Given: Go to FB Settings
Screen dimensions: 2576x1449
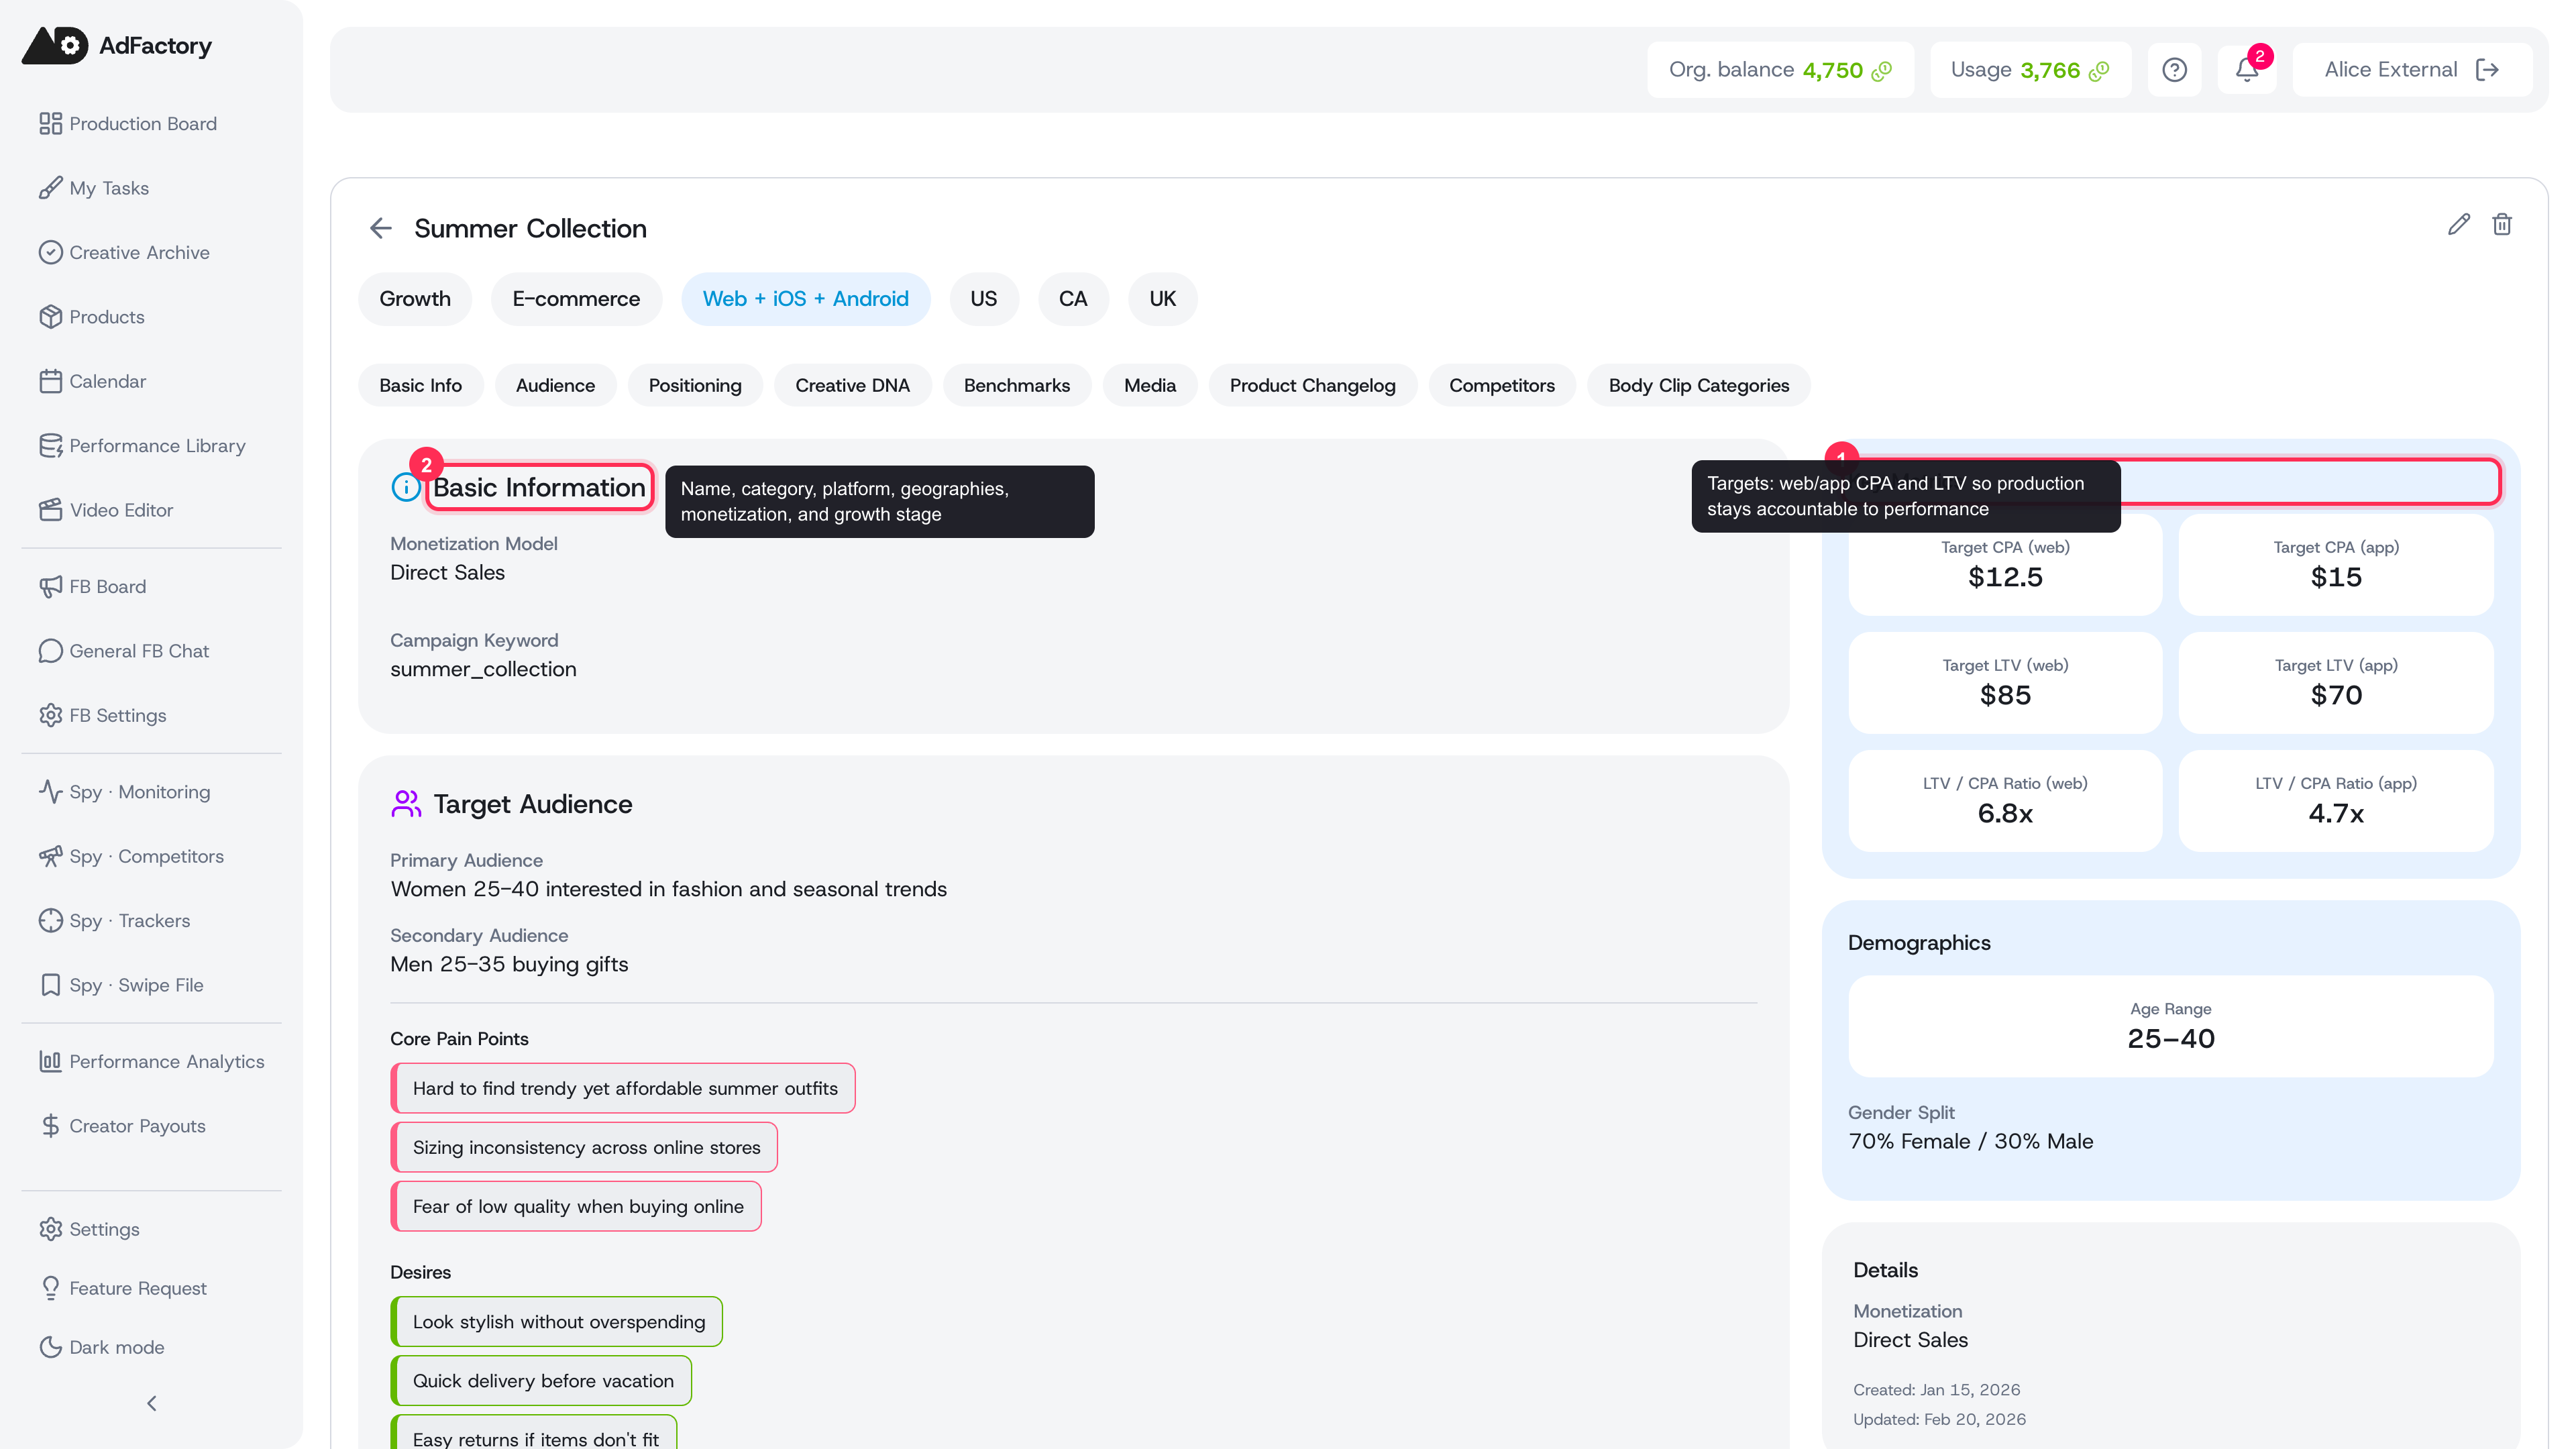Looking at the screenshot, I should coord(102,715).
